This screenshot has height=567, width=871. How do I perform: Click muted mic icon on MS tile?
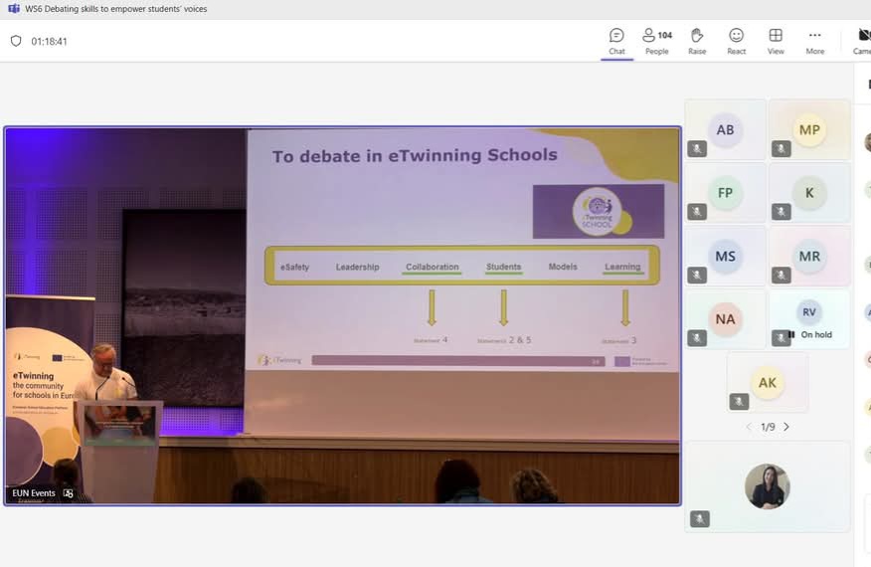point(697,276)
